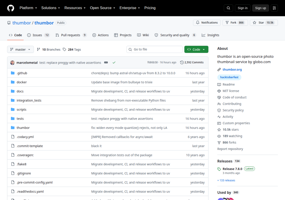
Task: Expand the Platform menu
Action: point(28,8)
